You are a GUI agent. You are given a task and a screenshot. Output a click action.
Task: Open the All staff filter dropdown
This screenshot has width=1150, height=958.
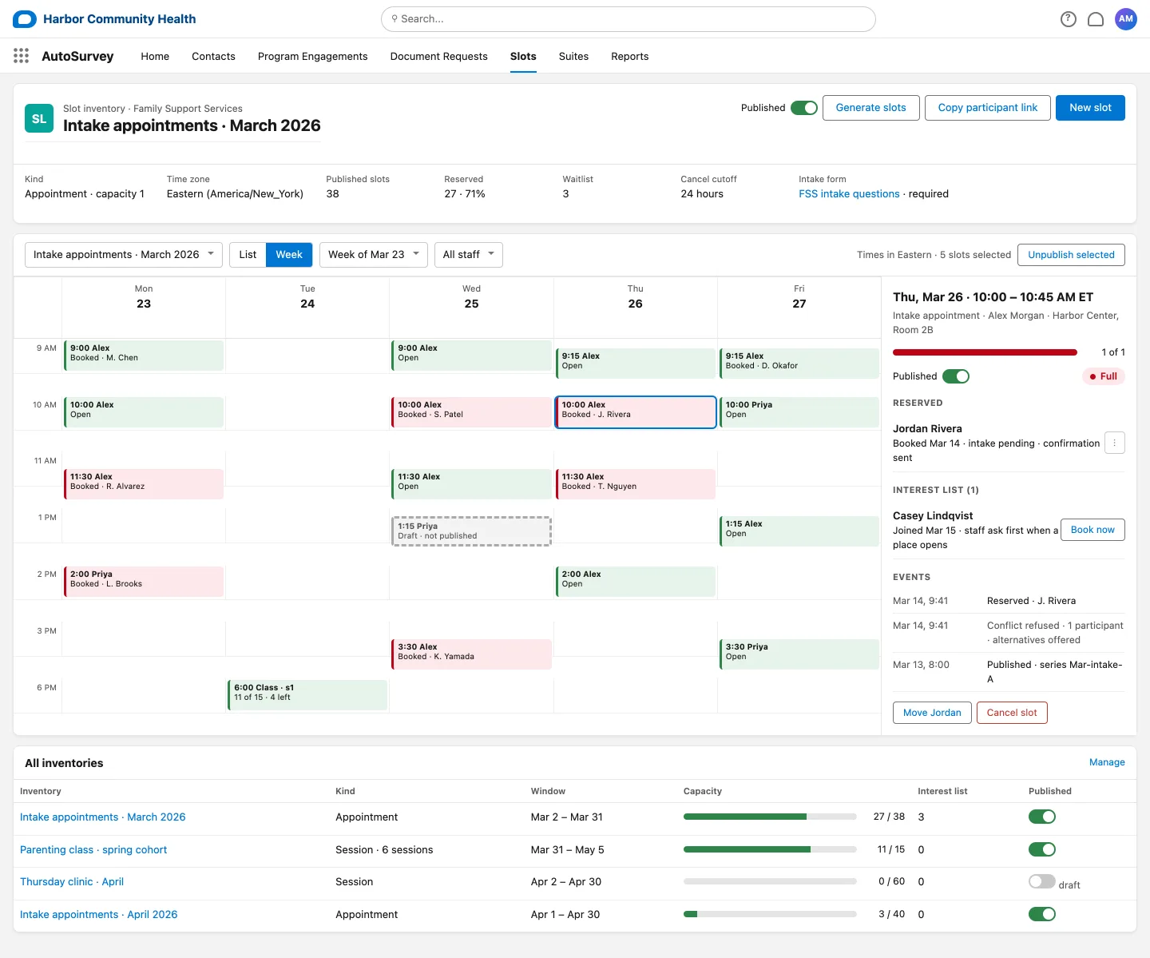pos(469,255)
